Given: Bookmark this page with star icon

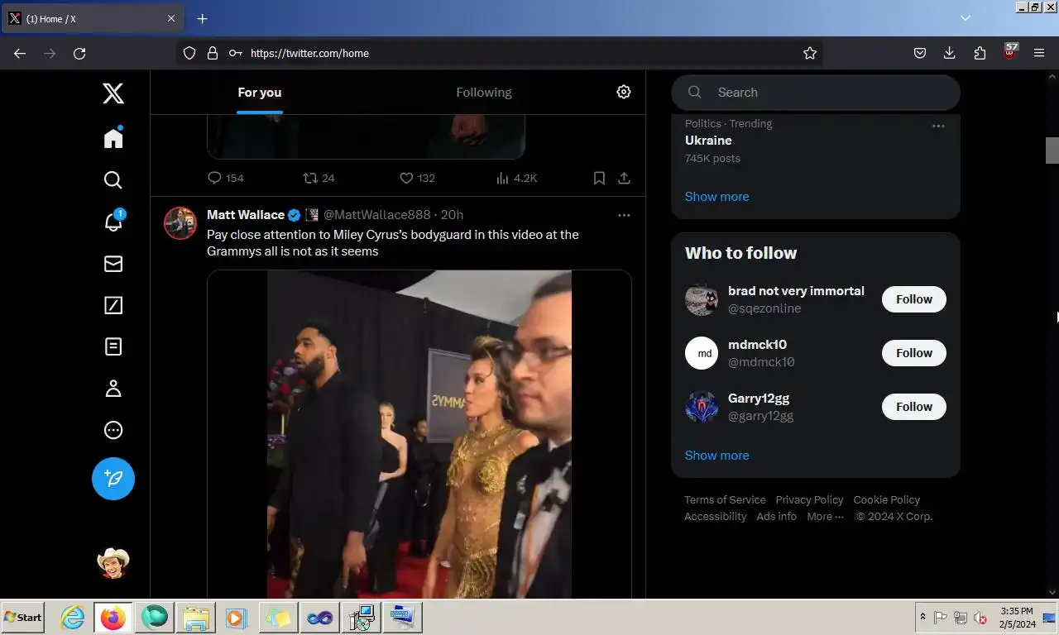Looking at the screenshot, I should 810,53.
